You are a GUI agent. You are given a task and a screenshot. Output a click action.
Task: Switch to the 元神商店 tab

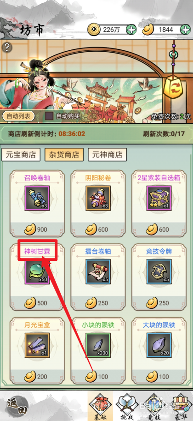107,154
